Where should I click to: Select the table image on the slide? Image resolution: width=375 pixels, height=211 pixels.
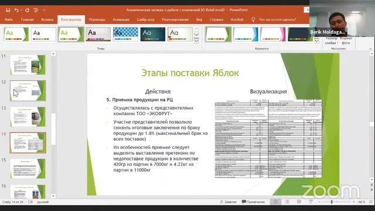268,138
